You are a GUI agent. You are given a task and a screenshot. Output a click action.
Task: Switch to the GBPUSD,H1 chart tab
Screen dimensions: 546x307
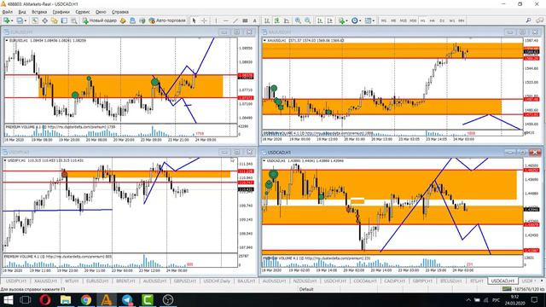tap(185, 281)
